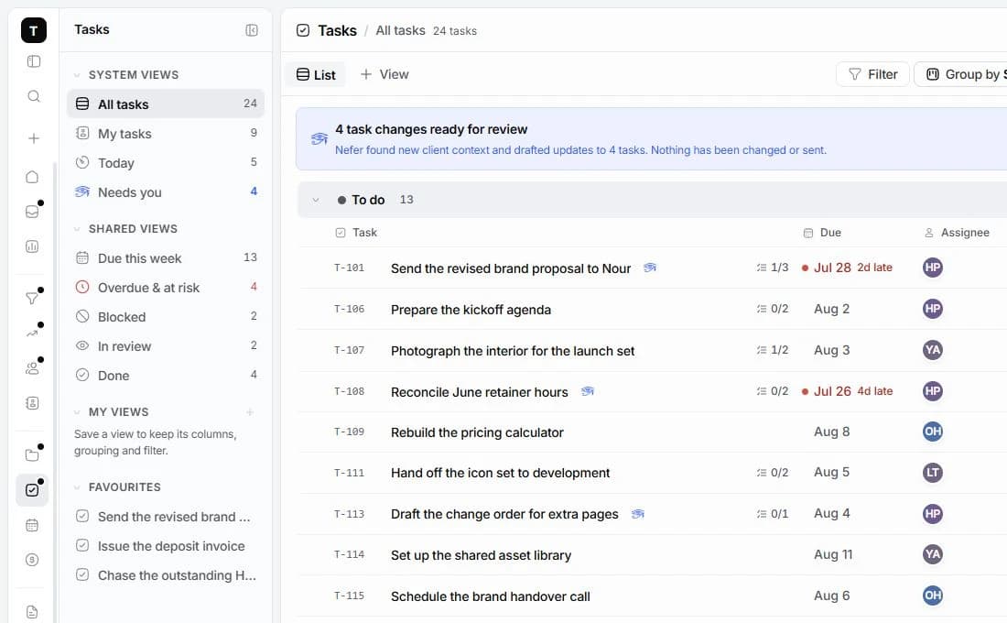Screen dimensions: 1007x623
Task: Sort by the Due column header
Action: pos(823,233)
